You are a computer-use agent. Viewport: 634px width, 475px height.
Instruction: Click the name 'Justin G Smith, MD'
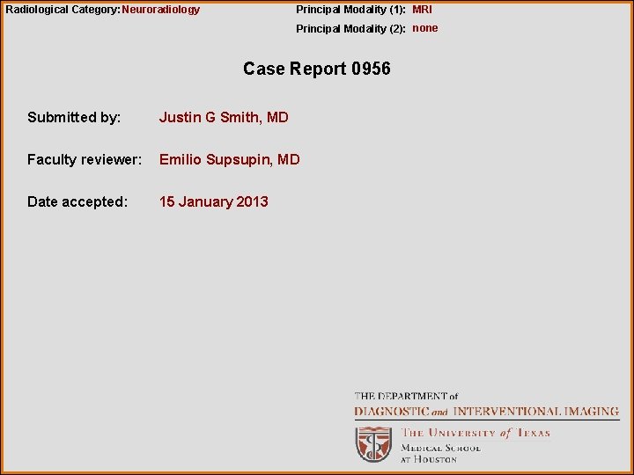pyautogui.click(x=224, y=117)
